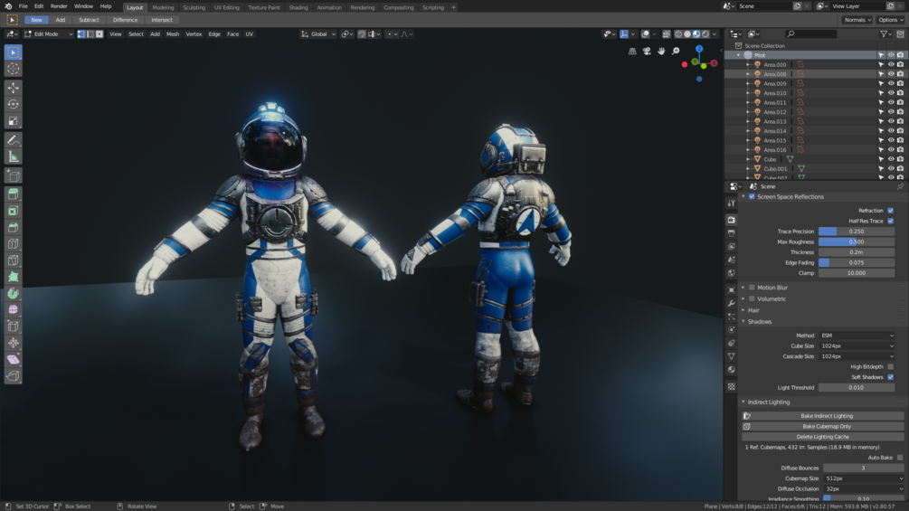Image resolution: width=909 pixels, height=511 pixels.
Task: Pick the Bevel tool
Action: [x=13, y=227]
